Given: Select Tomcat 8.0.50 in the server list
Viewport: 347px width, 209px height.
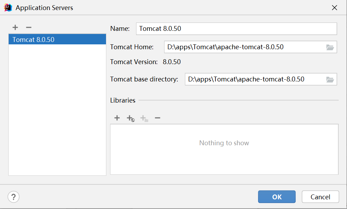Looking at the screenshot, I should click(x=57, y=40).
